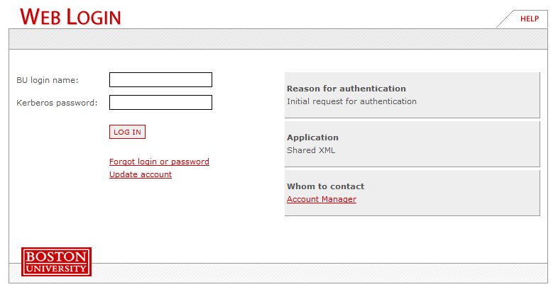Select the Application heading

click(x=312, y=137)
